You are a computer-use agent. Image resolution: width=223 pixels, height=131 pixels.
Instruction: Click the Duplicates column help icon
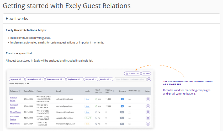[x=139, y=91]
